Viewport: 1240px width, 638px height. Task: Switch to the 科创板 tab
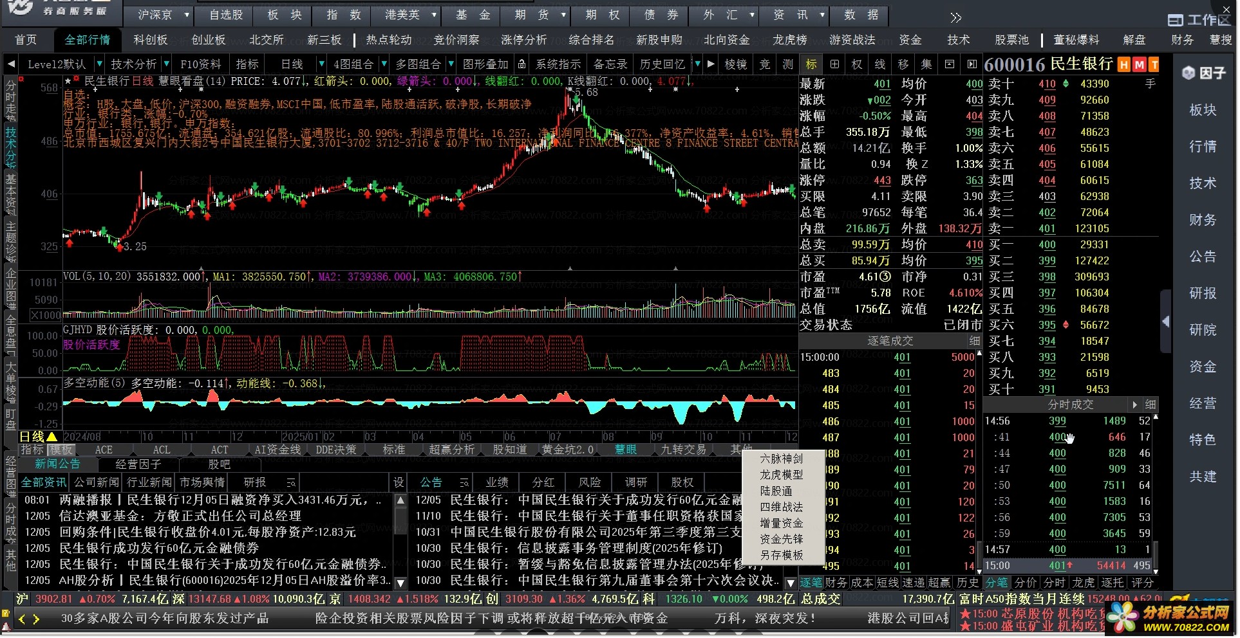tap(151, 40)
